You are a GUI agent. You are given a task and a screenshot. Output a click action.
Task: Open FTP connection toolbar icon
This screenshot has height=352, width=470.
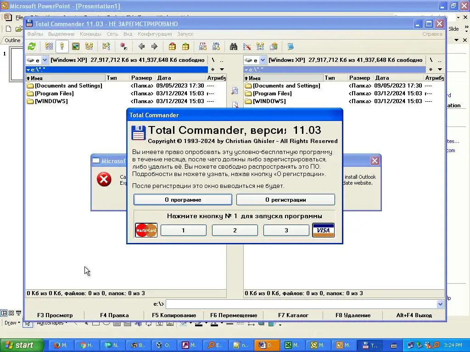[202, 46]
